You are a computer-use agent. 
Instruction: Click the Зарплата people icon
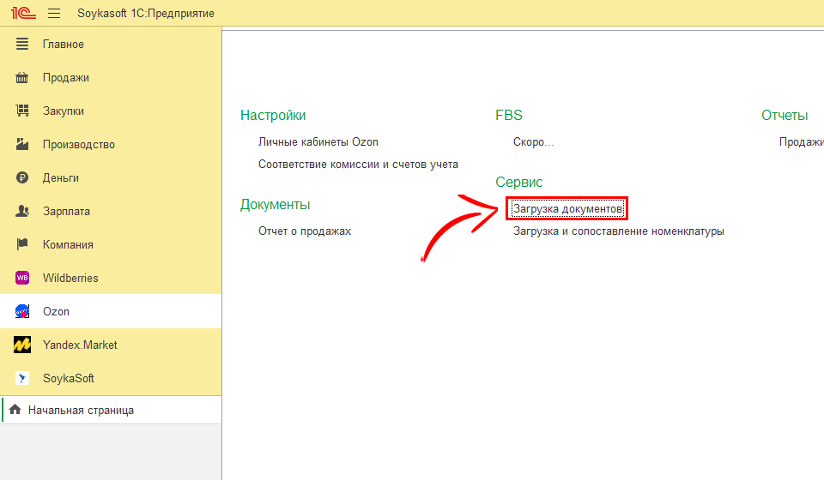[22, 211]
